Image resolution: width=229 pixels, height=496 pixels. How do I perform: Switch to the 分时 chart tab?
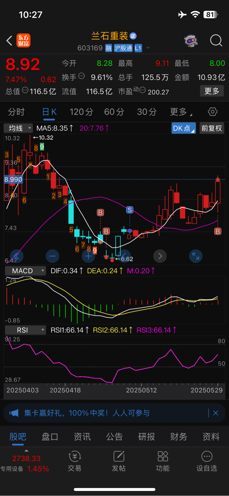point(16,112)
